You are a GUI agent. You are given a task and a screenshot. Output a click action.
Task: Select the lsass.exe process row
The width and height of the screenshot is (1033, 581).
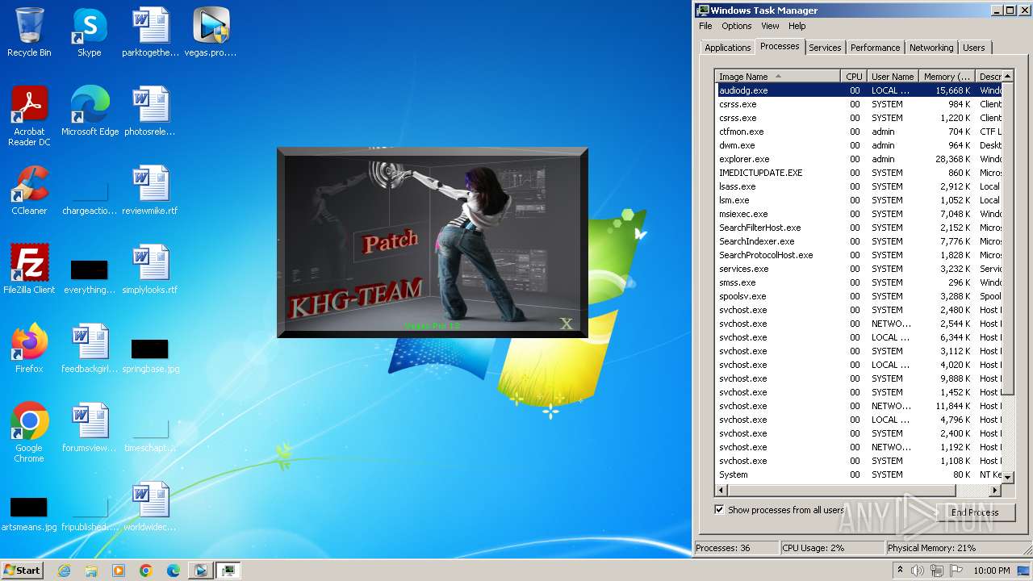tap(859, 186)
